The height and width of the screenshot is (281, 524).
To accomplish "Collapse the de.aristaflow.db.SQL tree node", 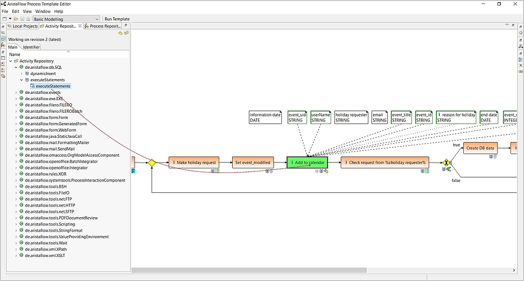I will (x=16, y=67).
